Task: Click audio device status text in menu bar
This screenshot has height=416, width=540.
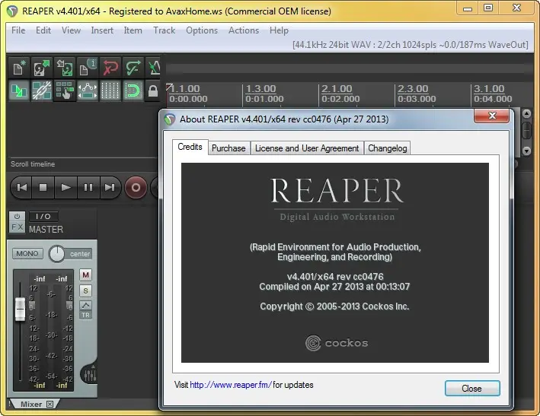Action: (x=411, y=45)
